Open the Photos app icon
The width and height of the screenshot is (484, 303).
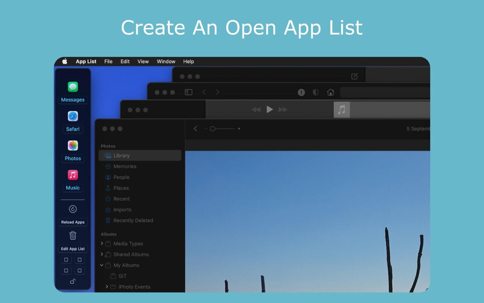tap(73, 145)
